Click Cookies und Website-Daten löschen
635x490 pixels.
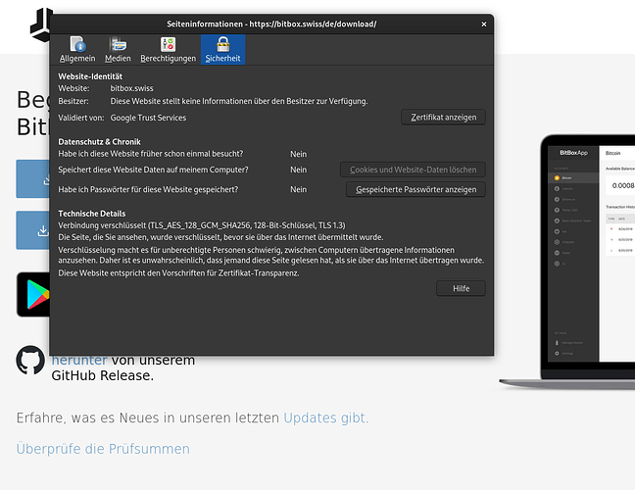pyautogui.click(x=413, y=170)
